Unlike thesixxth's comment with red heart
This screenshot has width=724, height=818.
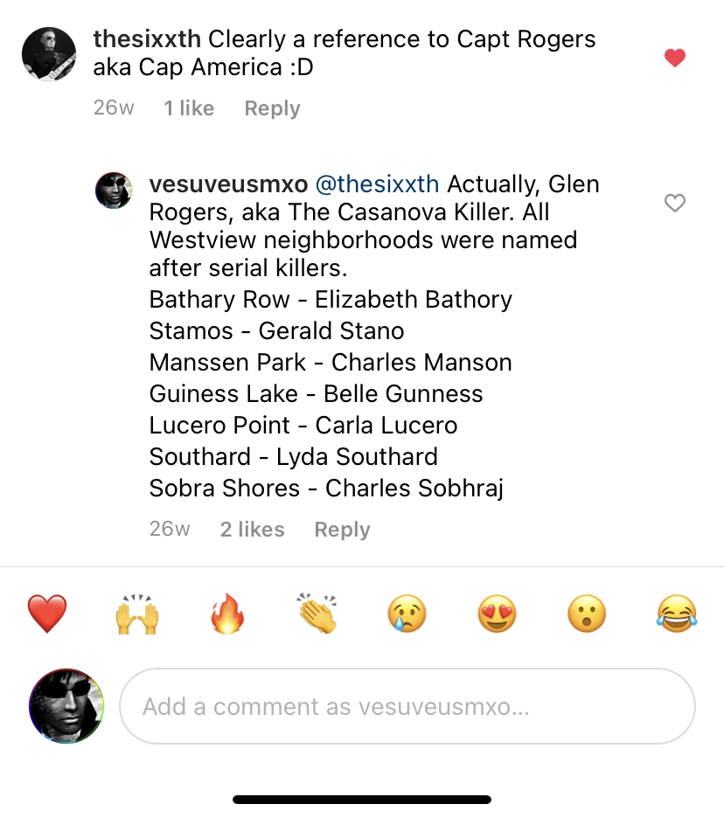[674, 59]
